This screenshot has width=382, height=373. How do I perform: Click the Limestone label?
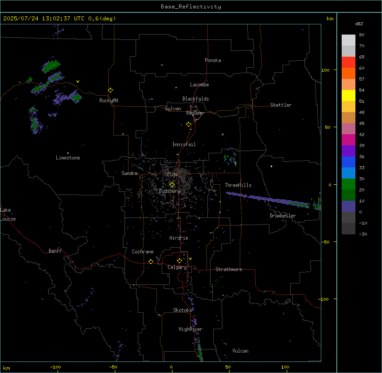click(x=68, y=158)
